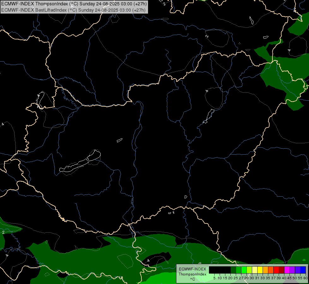Choose the orange-red 35-37 legend swatch
Screen dimensions: 309x284
coord(271,270)
